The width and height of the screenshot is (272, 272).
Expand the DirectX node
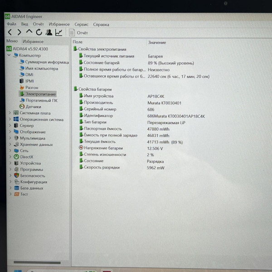click(x=10, y=157)
